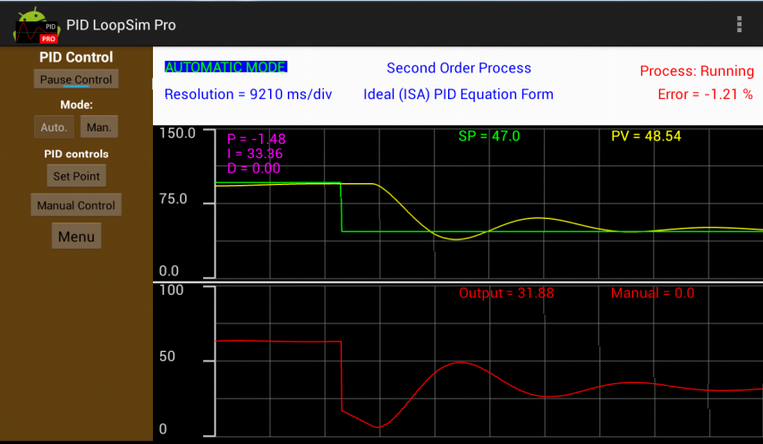Click the Second Order Process label

pyautogui.click(x=459, y=68)
